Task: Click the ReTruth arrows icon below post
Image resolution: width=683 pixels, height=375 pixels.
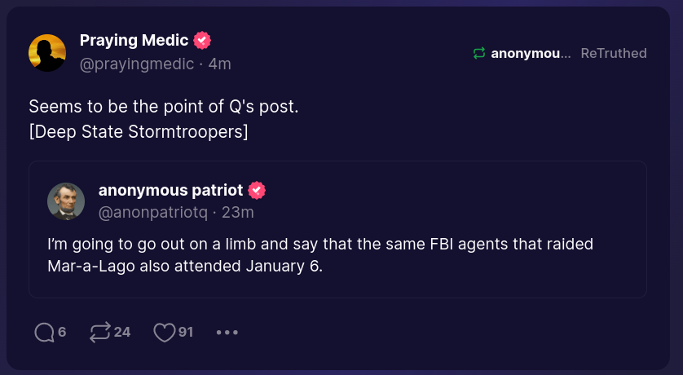Action: tap(99, 333)
